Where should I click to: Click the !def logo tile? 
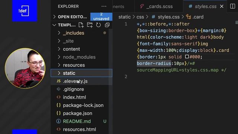(25, 11)
